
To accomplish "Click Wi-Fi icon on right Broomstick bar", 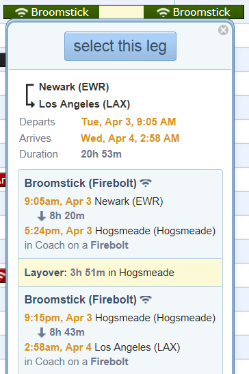I will click(163, 12).
